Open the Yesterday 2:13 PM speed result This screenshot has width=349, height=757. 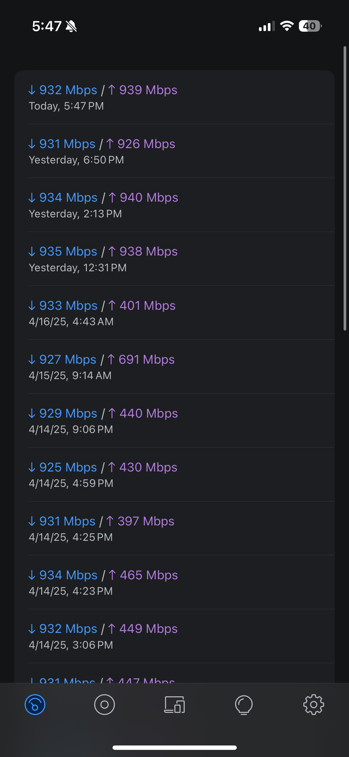coord(174,205)
